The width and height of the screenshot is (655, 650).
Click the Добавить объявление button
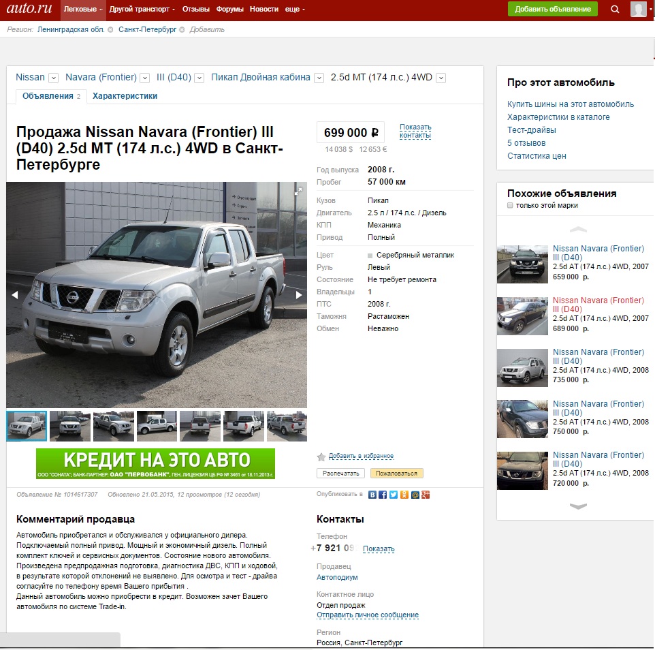[552, 9]
